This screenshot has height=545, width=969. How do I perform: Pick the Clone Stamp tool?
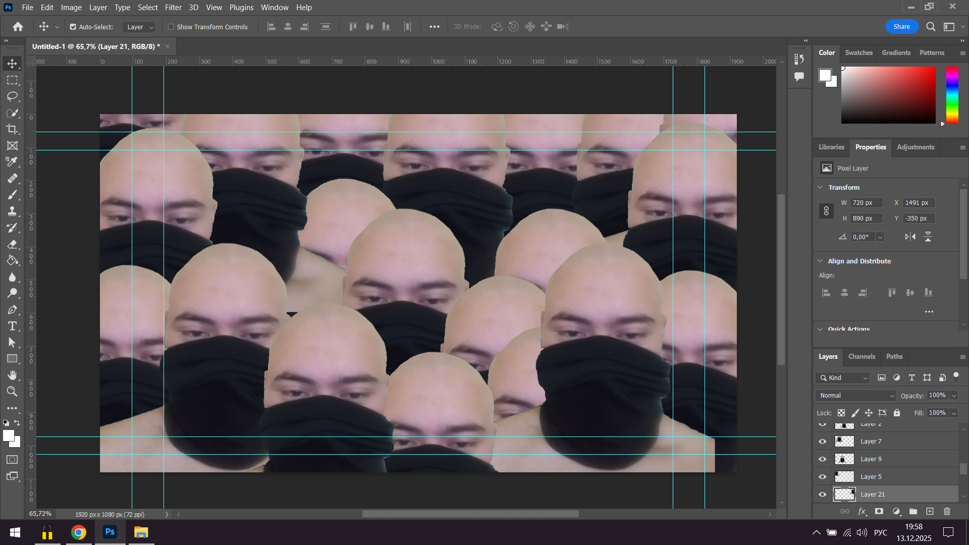(x=12, y=211)
